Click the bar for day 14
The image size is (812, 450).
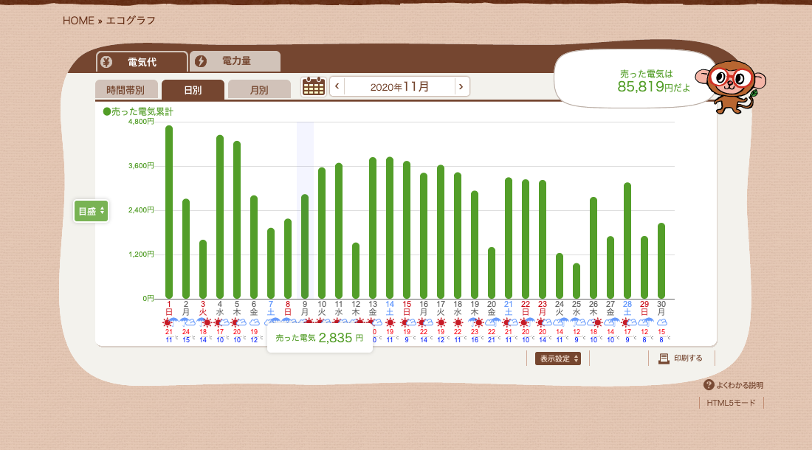[x=390, y=228]
